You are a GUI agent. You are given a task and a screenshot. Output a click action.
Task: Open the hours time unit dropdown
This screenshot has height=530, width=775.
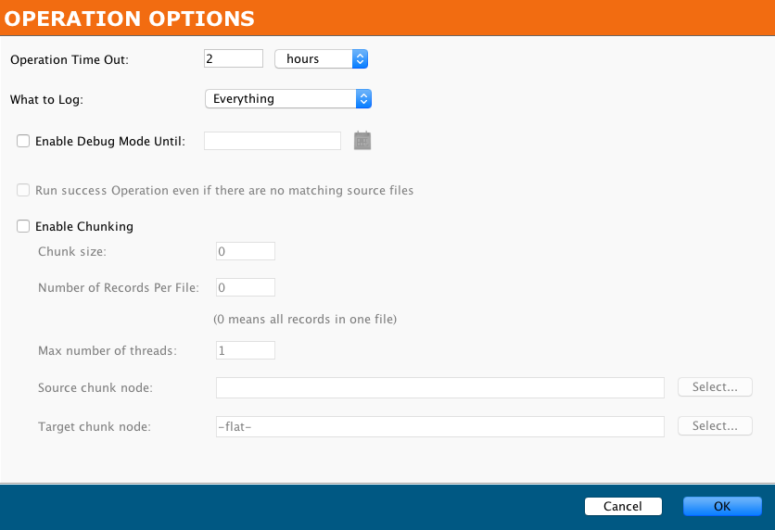(x=322, y=59)
